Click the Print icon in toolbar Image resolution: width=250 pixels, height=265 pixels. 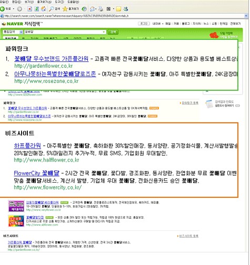pos(101,9)
